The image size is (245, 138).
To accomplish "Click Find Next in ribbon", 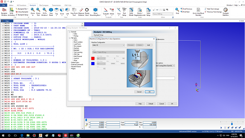I will pyautogui.click(x=185, y=12).
